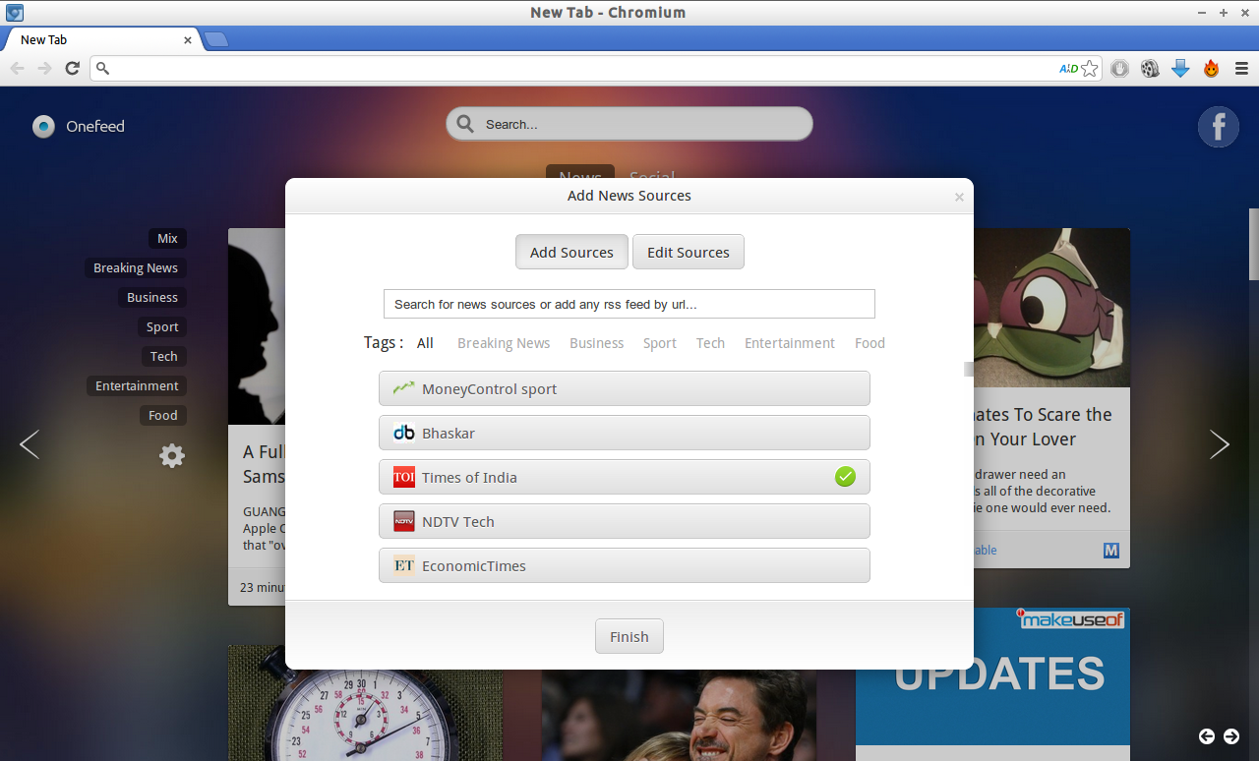The width and height of the screenshot is (1259, 761).
Task: Click the bottom-corner right circular arrow
Action: [x=1231, y=736]
